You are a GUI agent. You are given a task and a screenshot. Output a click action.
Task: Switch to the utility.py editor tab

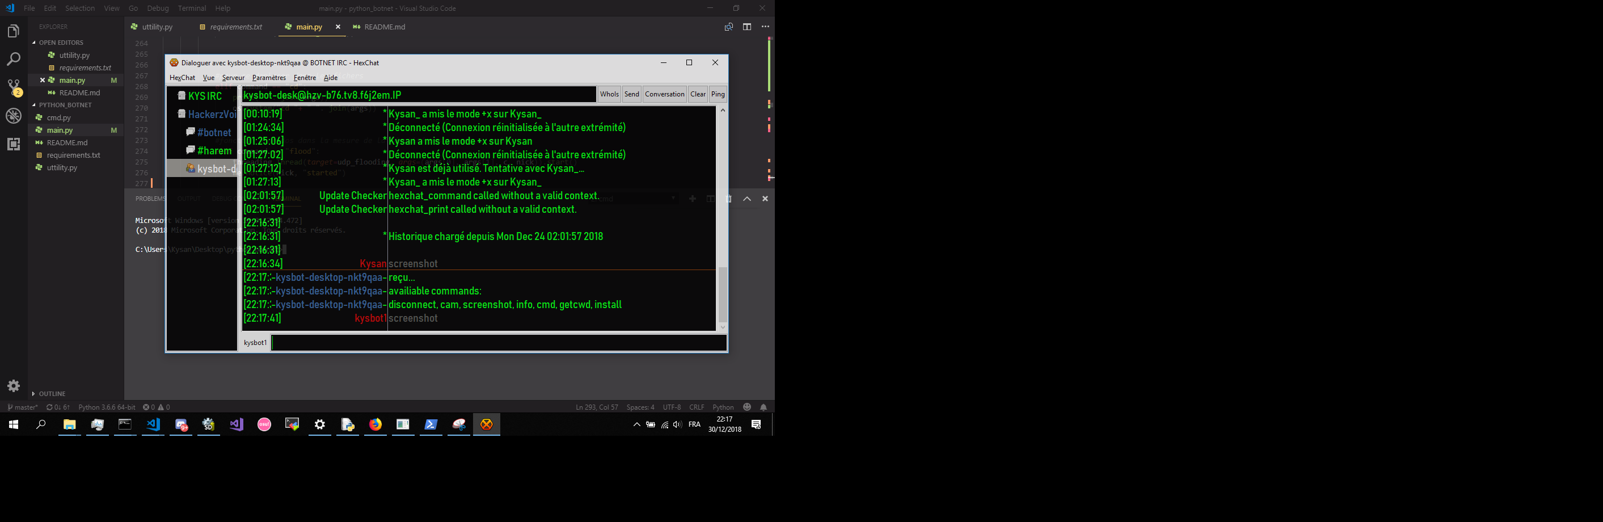coord(158,27)
